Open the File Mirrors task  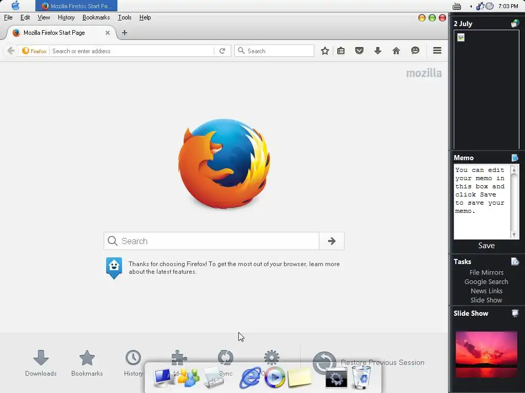486,272
